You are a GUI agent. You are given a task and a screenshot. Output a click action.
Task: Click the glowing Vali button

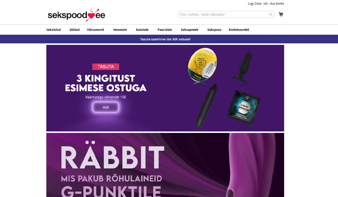(x=106, y=107)
